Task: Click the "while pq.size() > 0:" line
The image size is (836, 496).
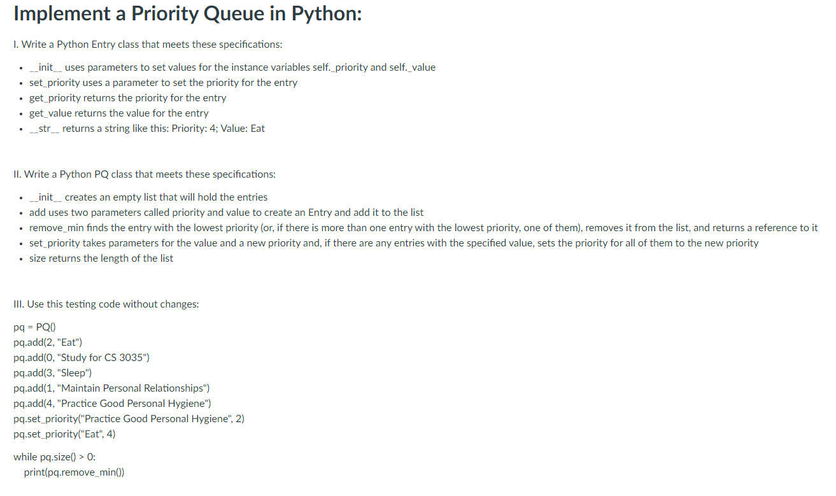Action: (55, 457)
